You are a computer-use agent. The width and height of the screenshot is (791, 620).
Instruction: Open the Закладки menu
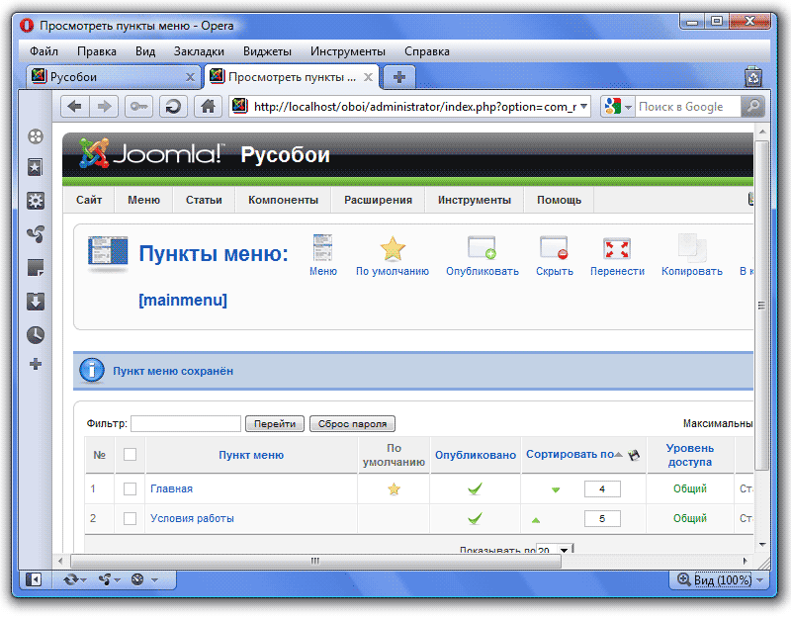pos(199,51)
